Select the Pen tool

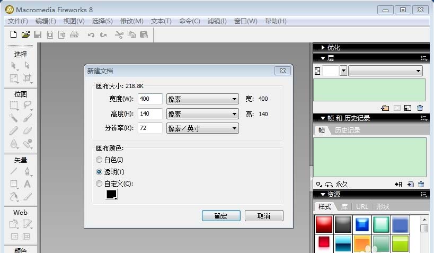(27, 171)
